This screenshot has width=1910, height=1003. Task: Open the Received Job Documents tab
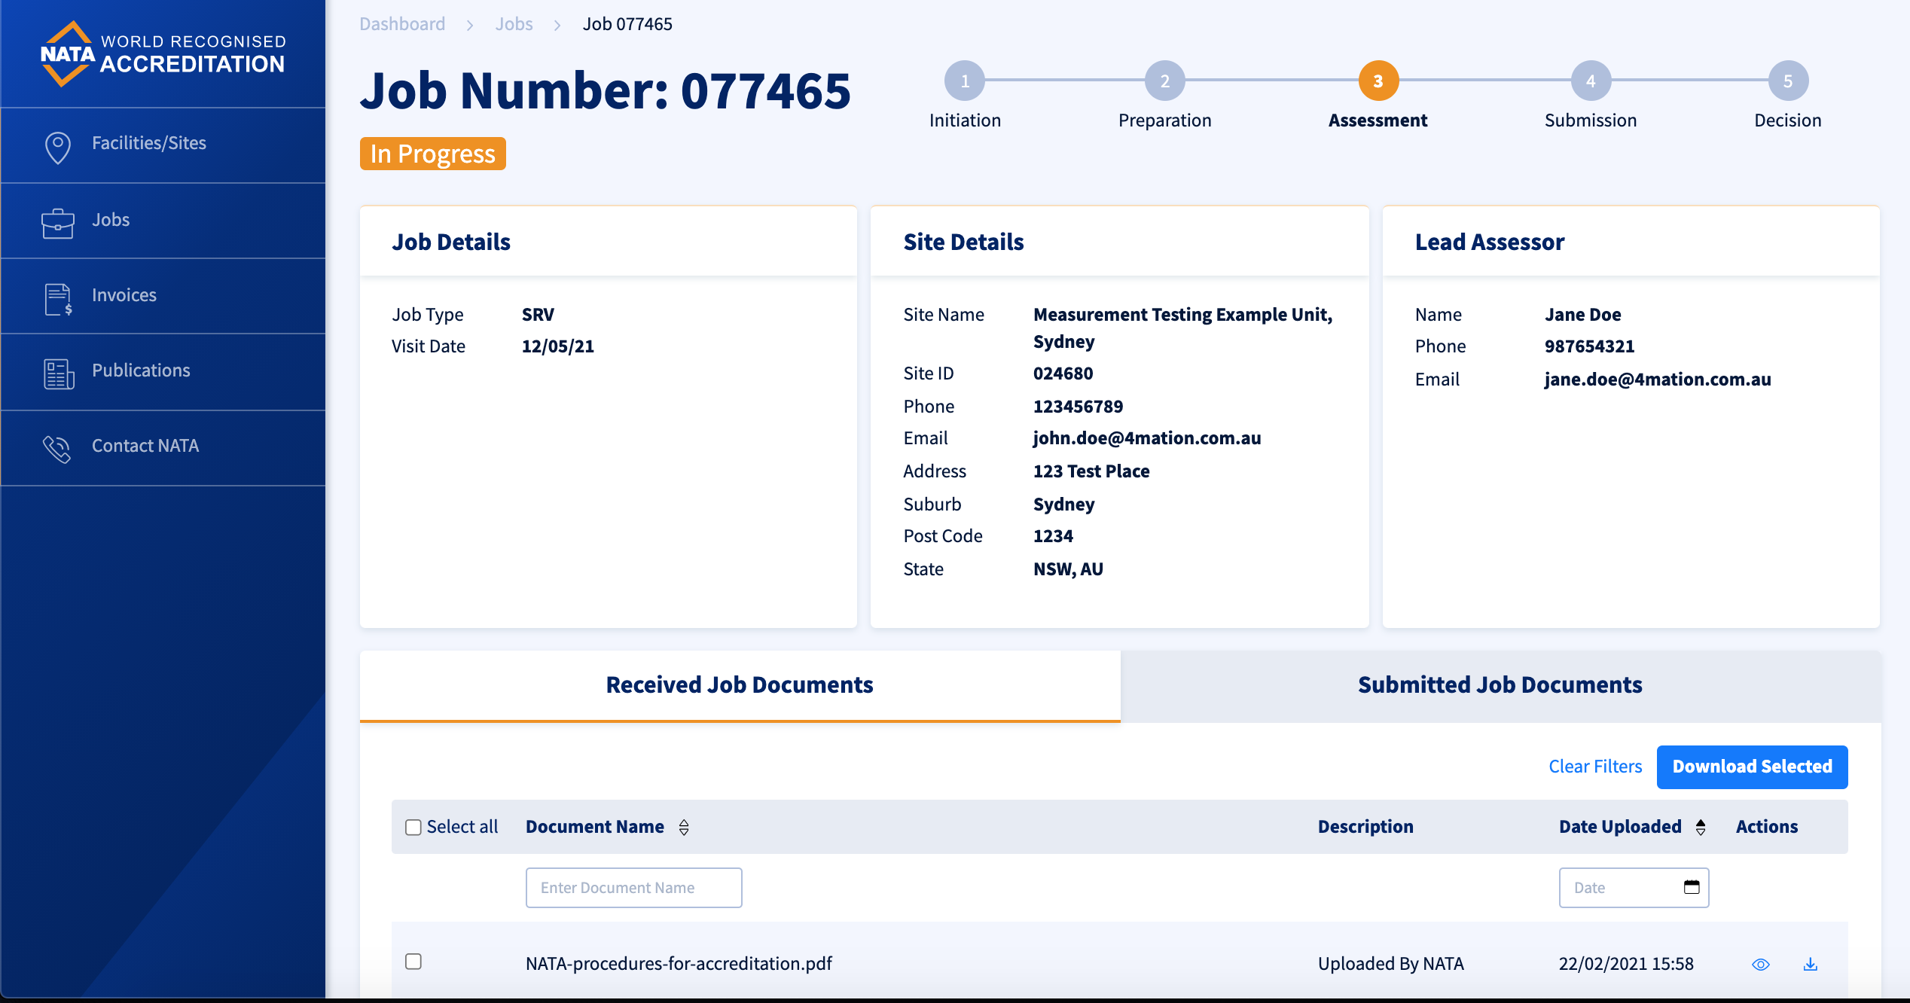click(x=739, y=684)
